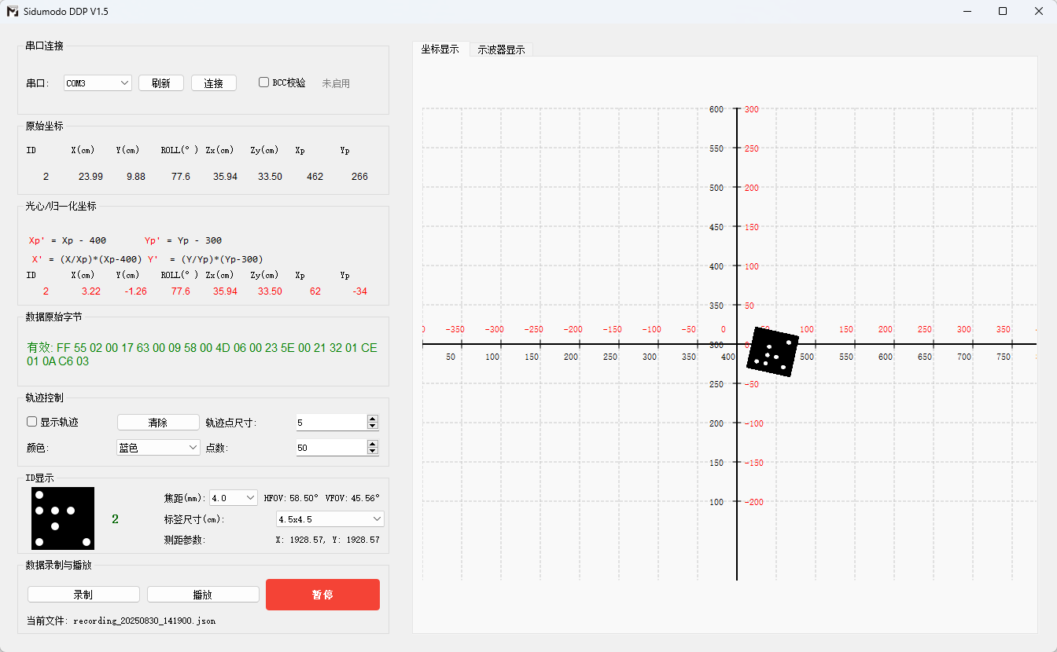Increase the point count spinner value

pos(372,444)
